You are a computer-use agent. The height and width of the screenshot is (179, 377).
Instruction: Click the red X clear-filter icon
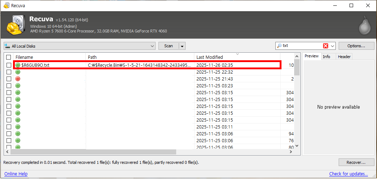coord(326,46)
